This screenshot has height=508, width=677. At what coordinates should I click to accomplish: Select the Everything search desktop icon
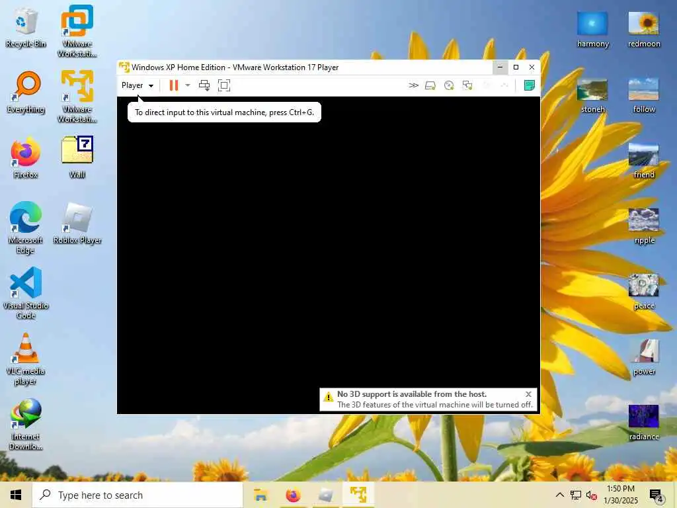click(x=26, y=93)
